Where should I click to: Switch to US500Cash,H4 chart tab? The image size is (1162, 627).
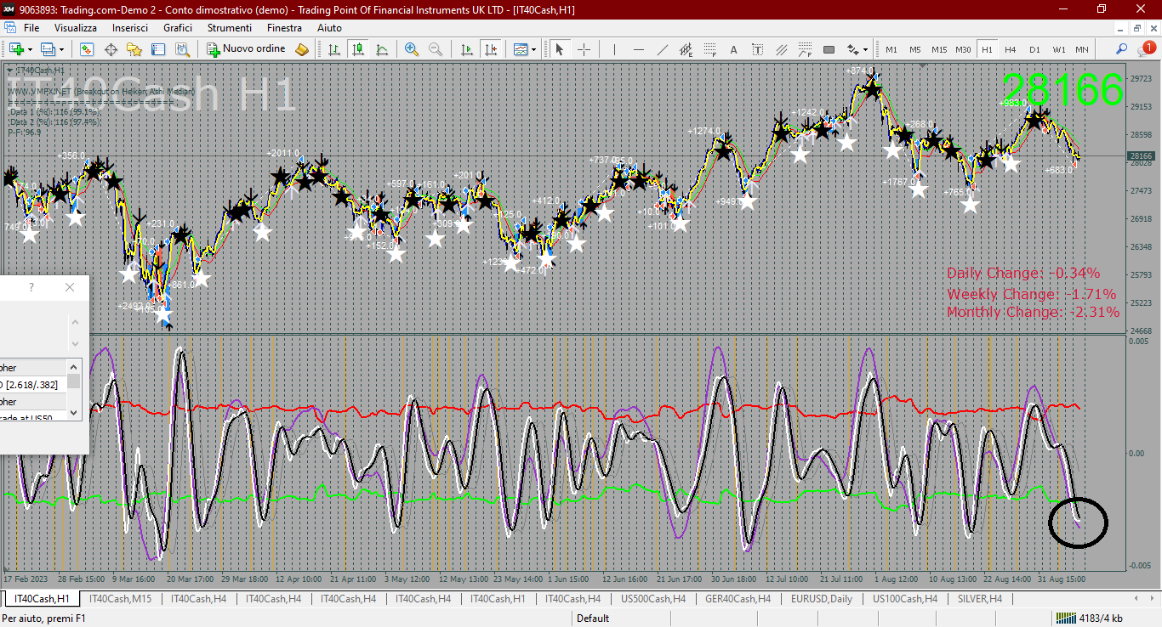653,599
